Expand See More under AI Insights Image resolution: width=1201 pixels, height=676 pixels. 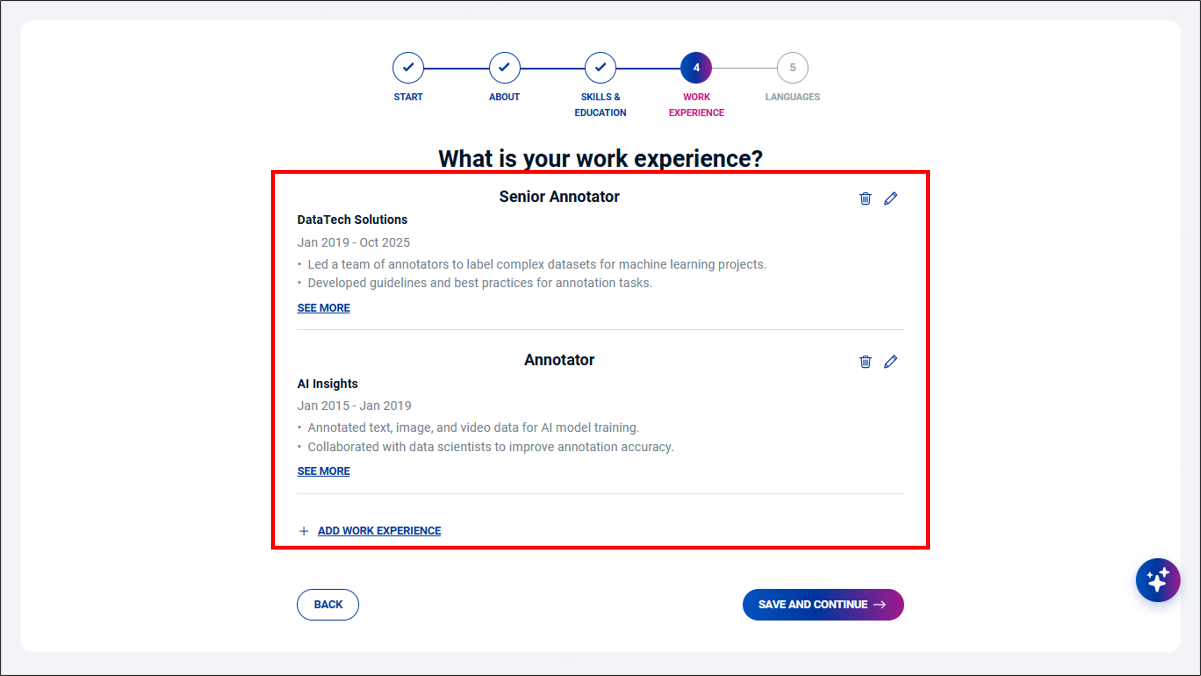click(323, 471)
